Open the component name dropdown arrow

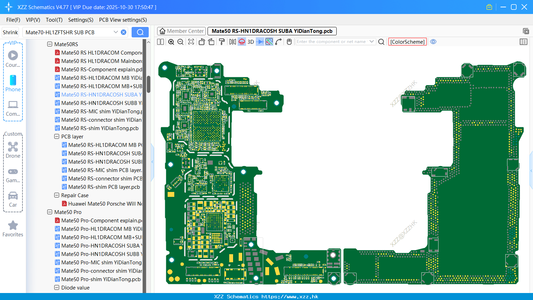coord(372,42)
